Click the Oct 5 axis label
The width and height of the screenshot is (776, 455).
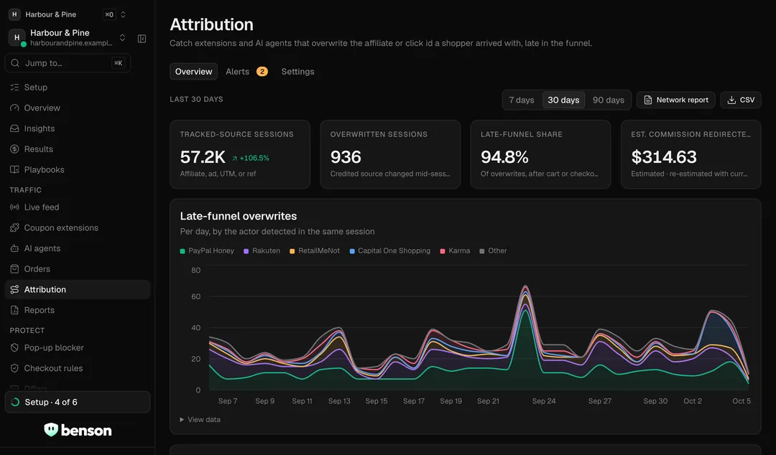742,401
